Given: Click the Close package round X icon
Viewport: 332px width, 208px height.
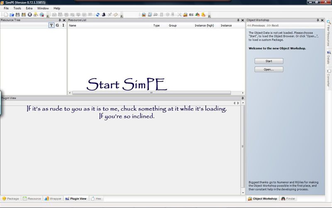Looking at the screenshot, I should click(x=29, y=15).
